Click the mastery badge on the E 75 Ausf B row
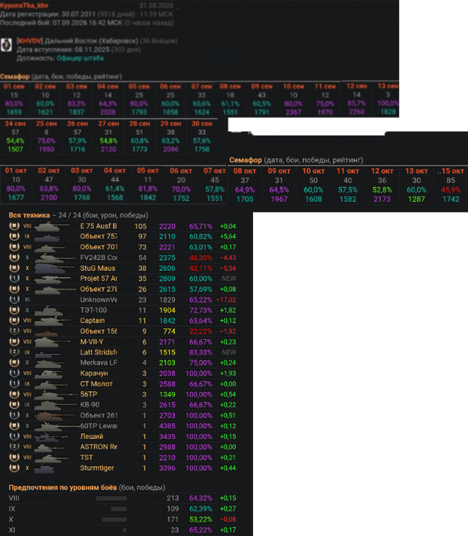This screenshot has height=536, width=468. 14,226
